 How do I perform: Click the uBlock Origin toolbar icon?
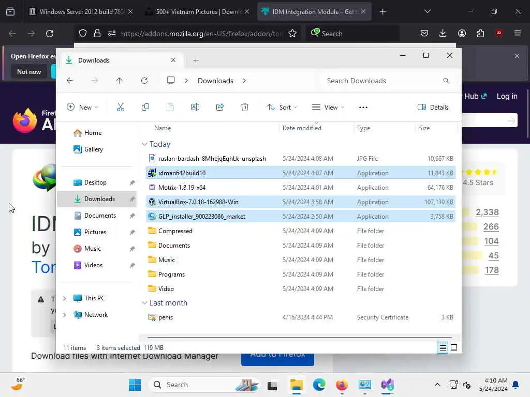coord(498,33)
